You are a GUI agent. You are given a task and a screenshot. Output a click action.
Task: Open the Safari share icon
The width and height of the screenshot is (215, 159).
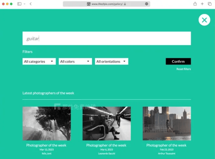195,4
